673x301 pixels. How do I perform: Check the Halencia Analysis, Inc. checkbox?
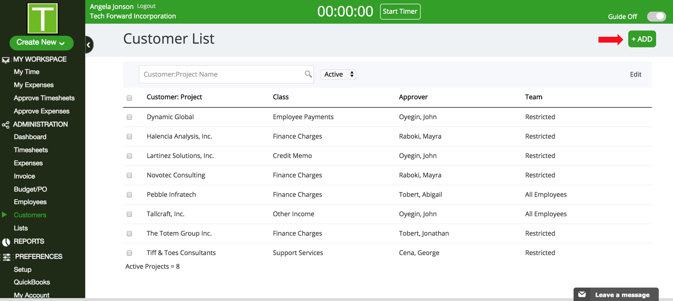[130, 136]
